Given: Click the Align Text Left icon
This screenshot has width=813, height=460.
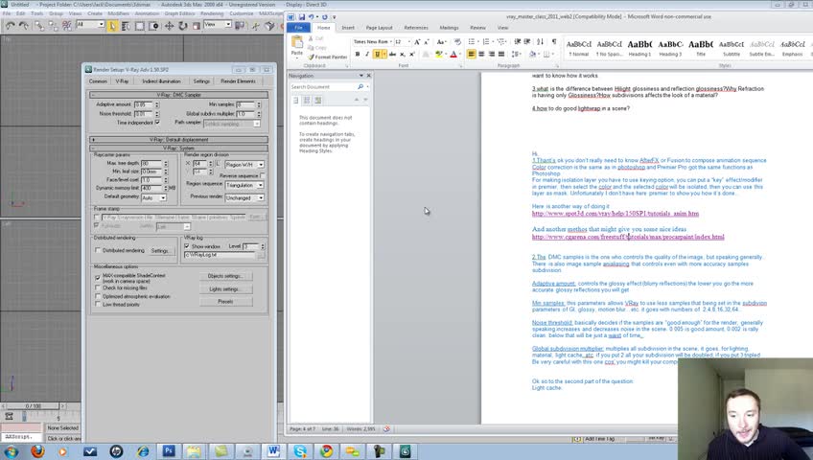Looking at the screenshot, I should point(472,55).
